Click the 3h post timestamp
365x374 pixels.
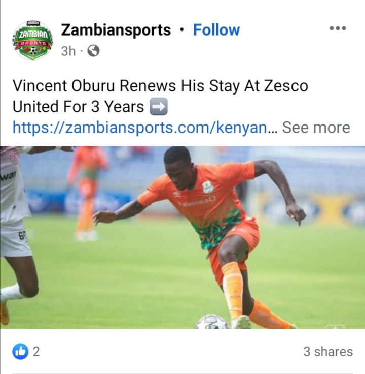(x=68, y=51)
